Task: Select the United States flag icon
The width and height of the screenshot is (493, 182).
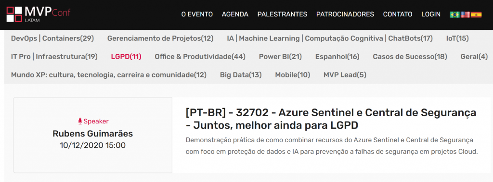Action: point(466,14)
